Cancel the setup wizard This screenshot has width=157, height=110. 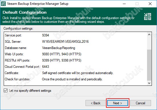pos(140,103)
